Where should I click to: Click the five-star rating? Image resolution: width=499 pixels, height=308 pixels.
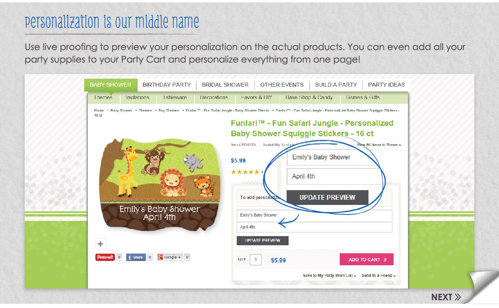[245, 172]
